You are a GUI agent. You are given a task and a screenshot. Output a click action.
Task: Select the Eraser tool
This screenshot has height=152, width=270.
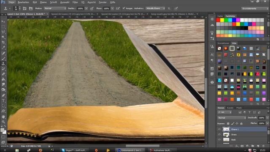click(3, 74)
